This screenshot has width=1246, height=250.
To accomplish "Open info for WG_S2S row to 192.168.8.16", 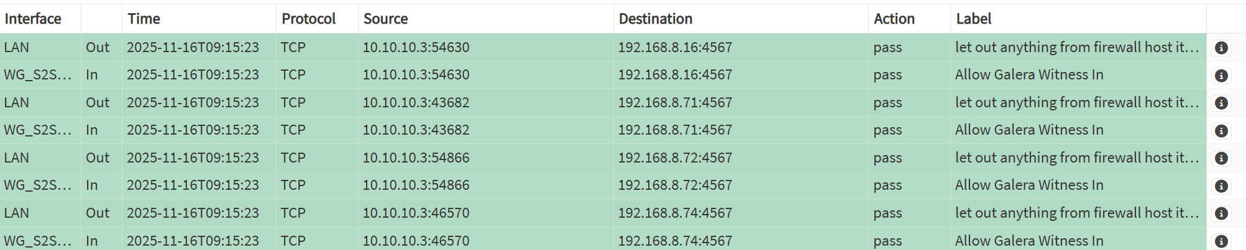I will coord(1221,76).
